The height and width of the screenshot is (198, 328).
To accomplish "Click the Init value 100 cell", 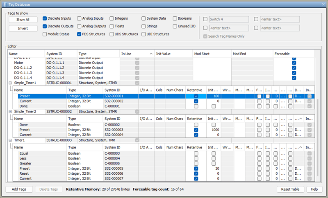I will [214, 96].
